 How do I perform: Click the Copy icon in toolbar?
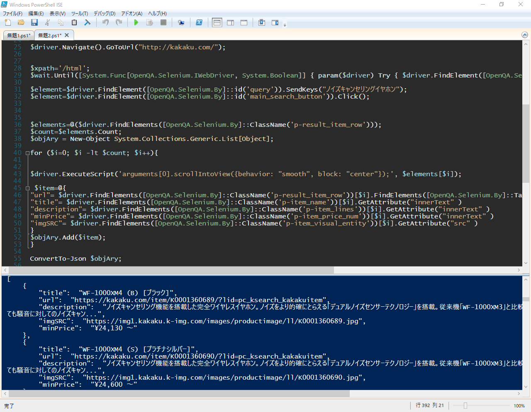pyautogui.click(x=61, y=22)
